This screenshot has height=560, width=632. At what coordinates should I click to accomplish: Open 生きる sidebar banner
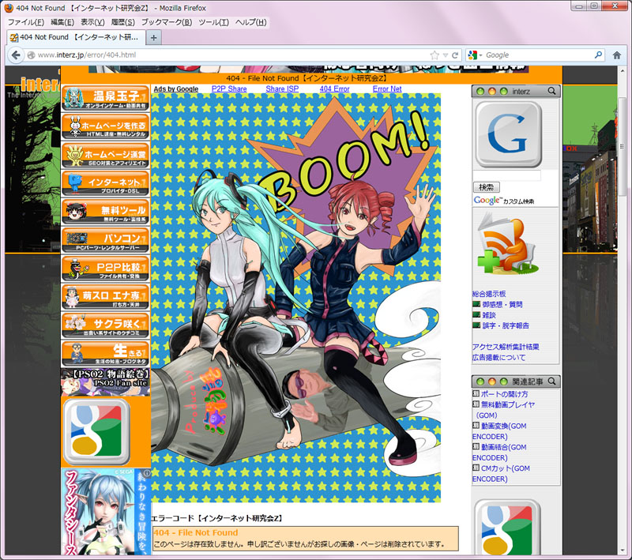tap(105, 354)
